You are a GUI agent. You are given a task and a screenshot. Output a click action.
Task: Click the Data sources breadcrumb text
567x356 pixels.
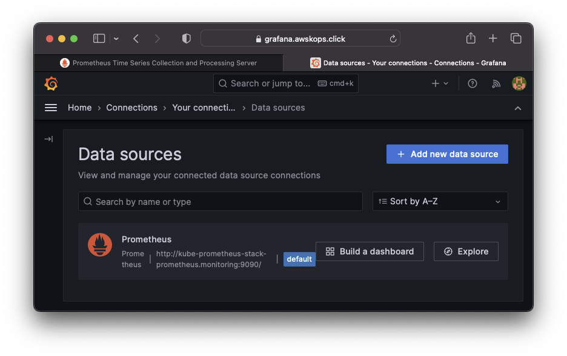pyautogui.click(x=278, y=108)
